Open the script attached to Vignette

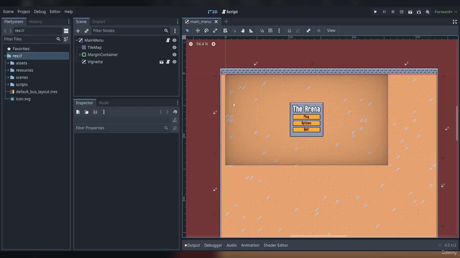click(168, 62)
